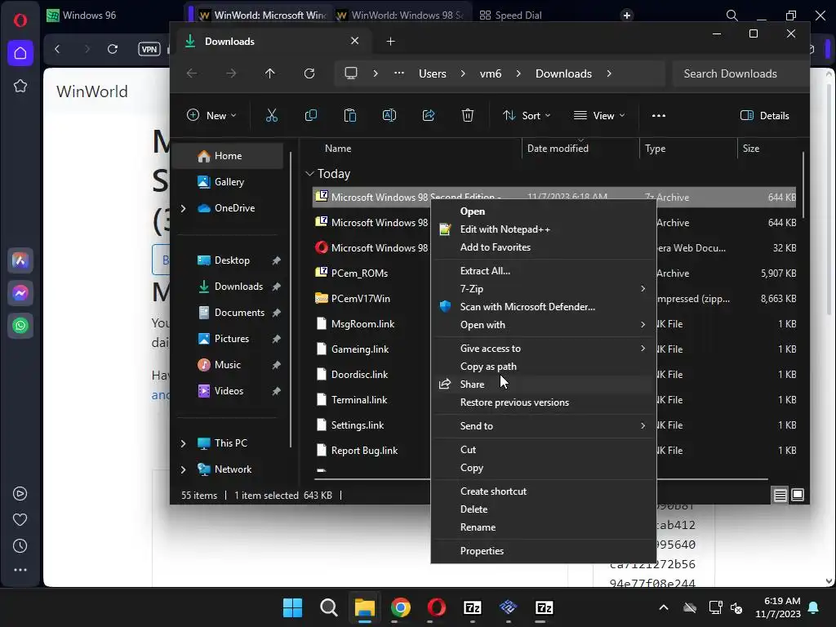Open the Speed Dial tab
Screen dimensions: 836x627
(510, 16)
